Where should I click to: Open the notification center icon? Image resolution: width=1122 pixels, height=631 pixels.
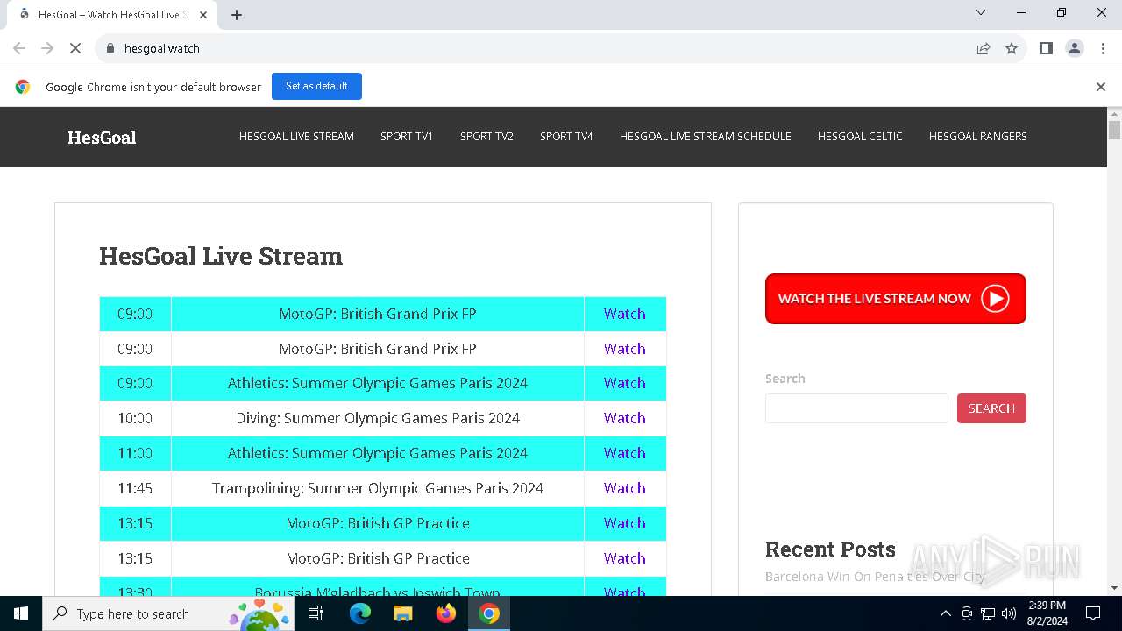pos(1093,613)
